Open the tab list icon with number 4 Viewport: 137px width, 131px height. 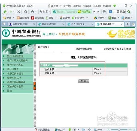133,24
